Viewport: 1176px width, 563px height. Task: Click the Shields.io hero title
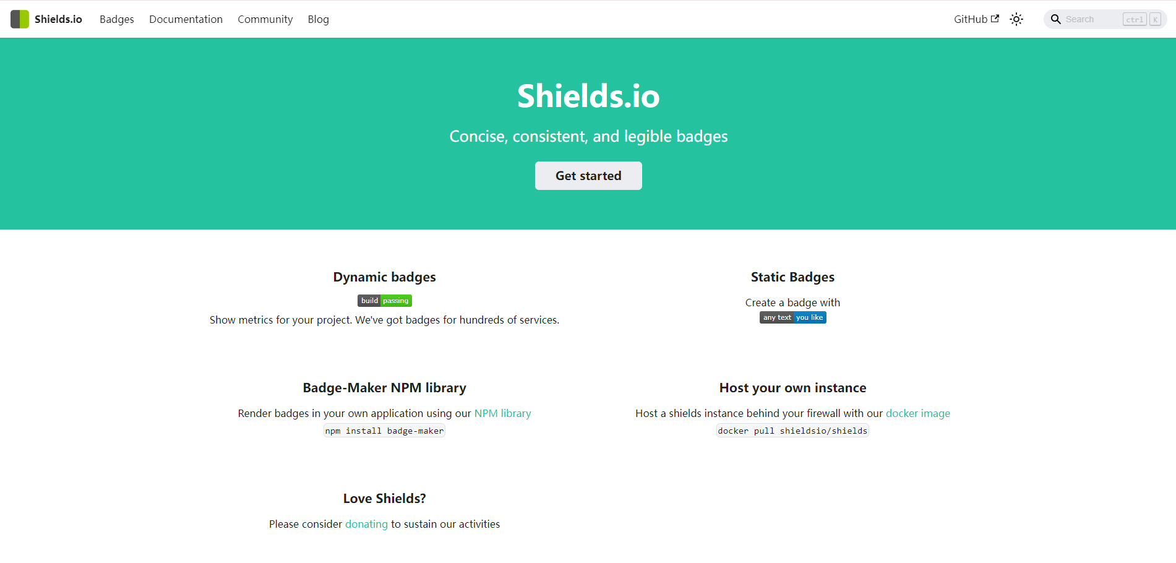tap(588, 97)
